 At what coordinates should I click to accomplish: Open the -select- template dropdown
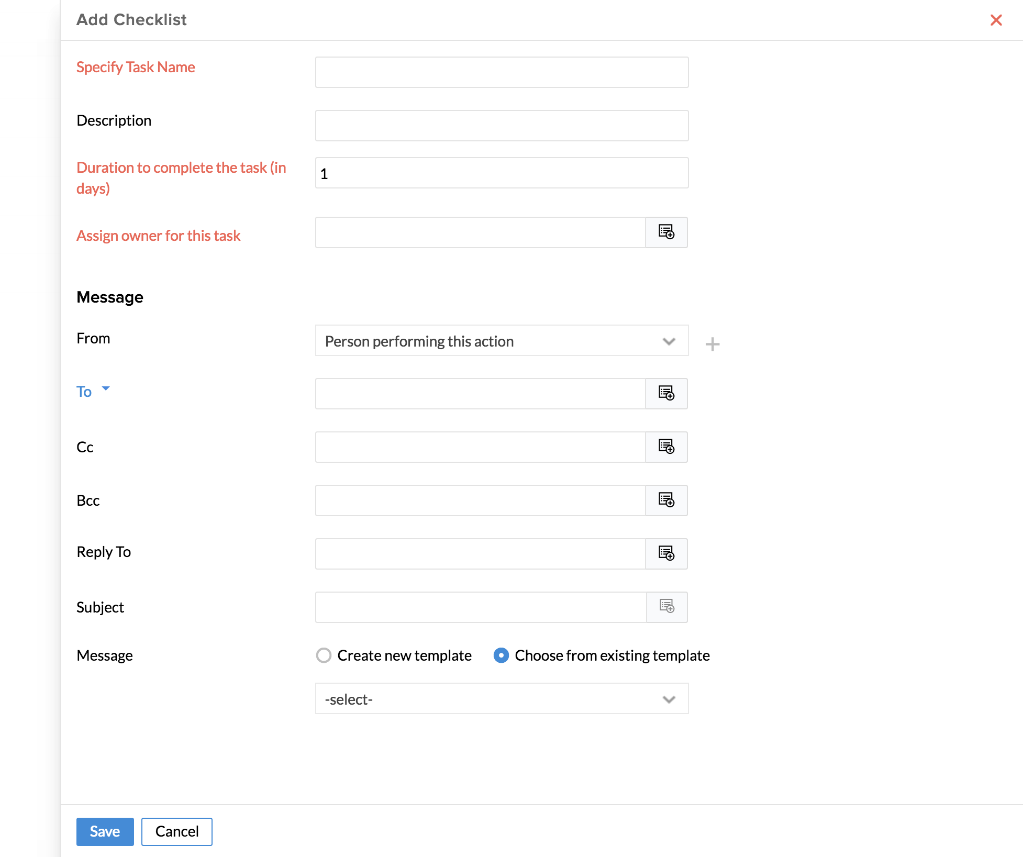[x=501, y=699]
